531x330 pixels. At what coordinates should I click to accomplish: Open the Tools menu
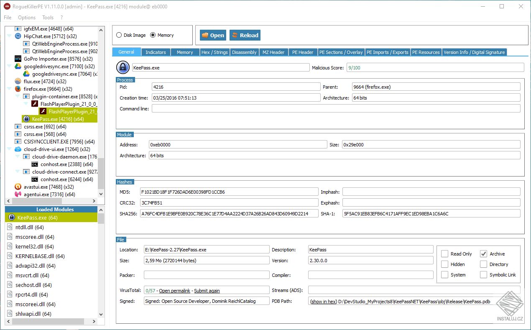click(48, 18)
